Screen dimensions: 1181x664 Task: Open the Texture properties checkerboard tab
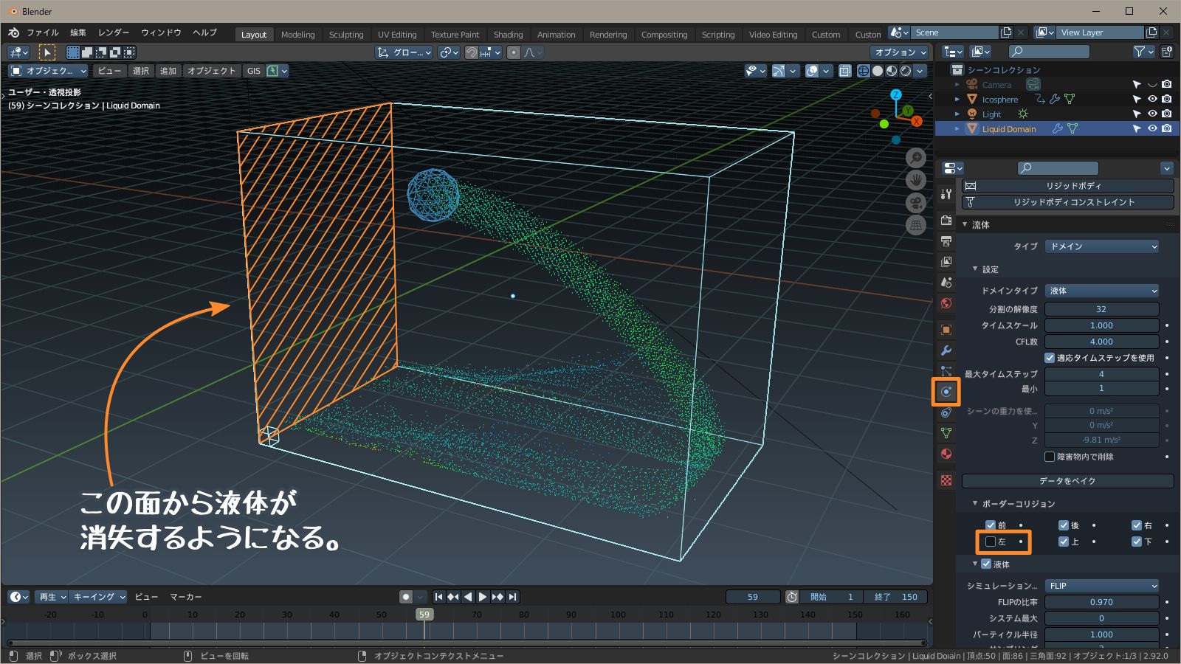[946, 480]
